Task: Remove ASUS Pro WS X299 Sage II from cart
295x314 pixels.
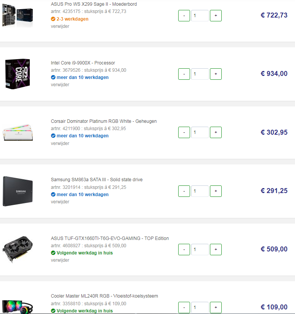Action: click(x=60, y=26)
